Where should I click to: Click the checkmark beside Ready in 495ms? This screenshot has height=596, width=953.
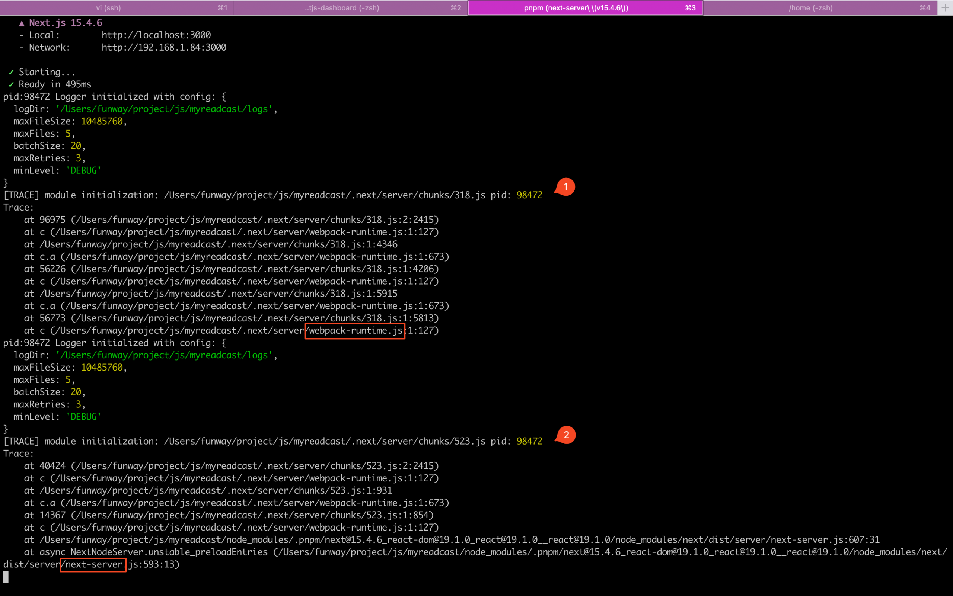tap(11, 84)
